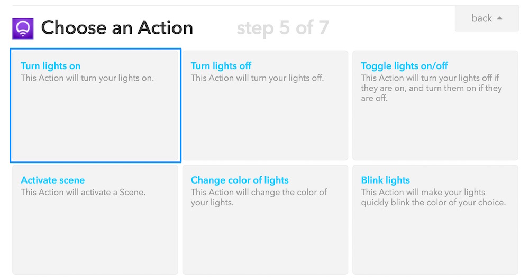
Task: Click the "step 5 of 7" indicator
Action: pyautogui.click(x=282, y=28)
